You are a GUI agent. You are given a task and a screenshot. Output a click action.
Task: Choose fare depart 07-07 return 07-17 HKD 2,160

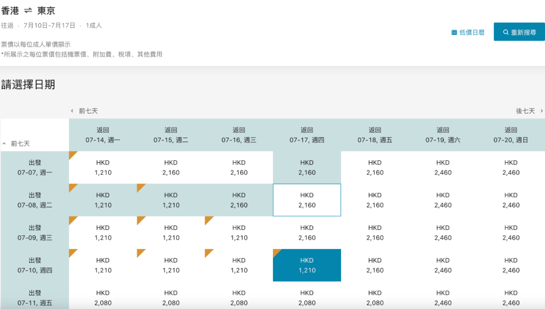[307, 167]
